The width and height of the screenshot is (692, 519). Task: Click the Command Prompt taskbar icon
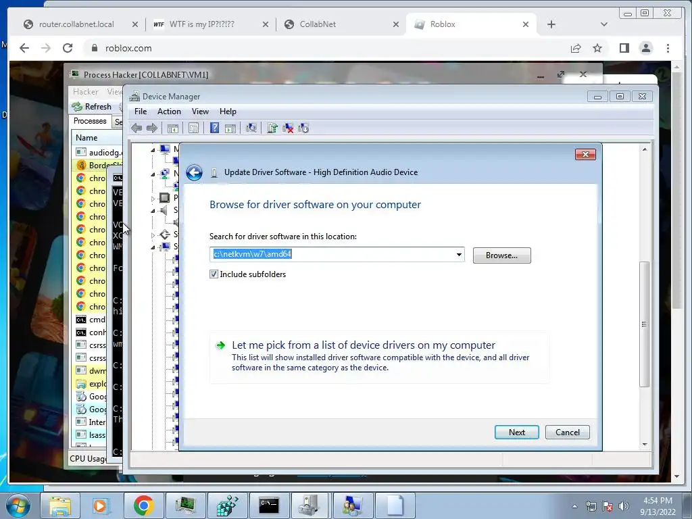click(269, 505)
